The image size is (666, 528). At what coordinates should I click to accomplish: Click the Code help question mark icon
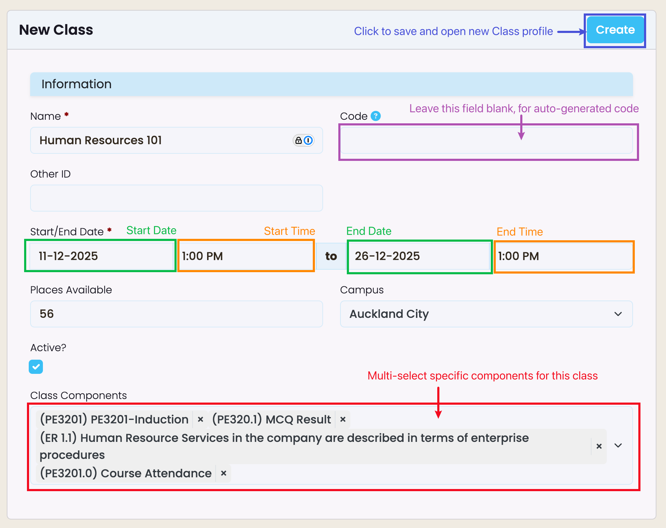pos(376,116)
